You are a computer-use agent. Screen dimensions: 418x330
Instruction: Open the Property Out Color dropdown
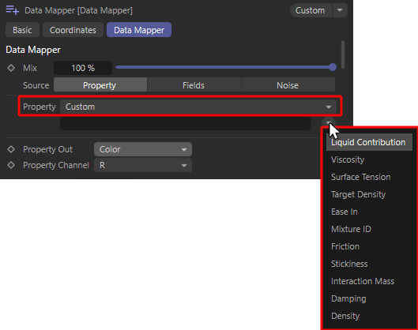pos(143,149)
